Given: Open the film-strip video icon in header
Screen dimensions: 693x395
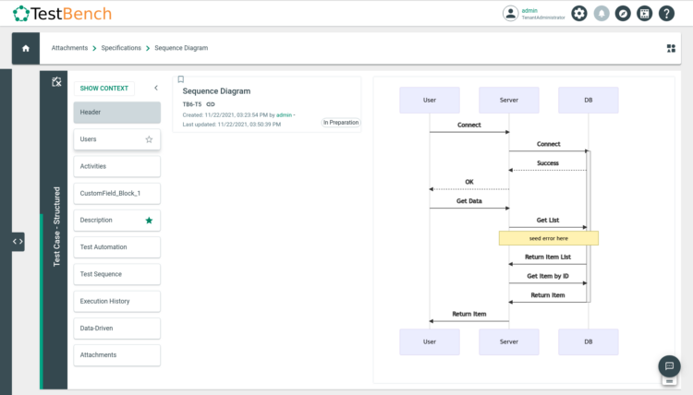Looking at the screenshot, I should coord(644,13).
